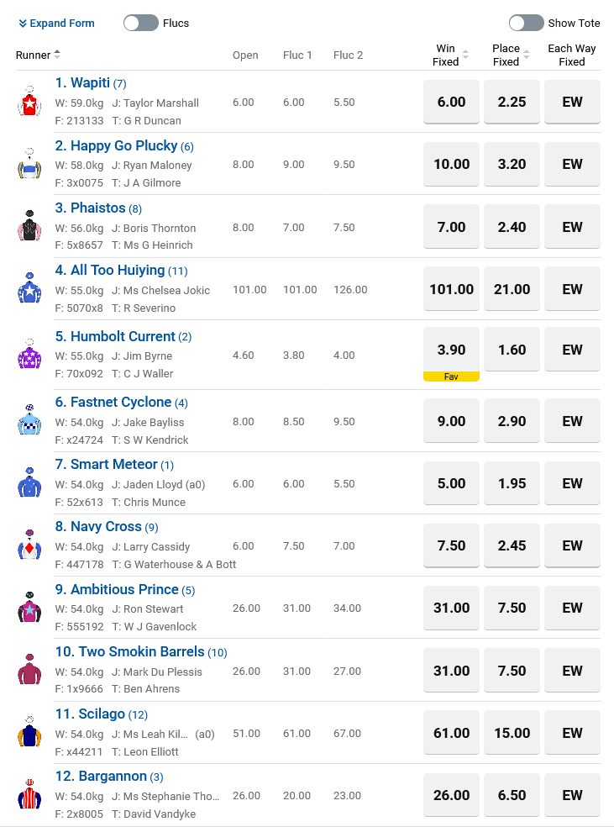614x827 pixels.
Task: Open the Scilago runner link
Action: point(102,714)
